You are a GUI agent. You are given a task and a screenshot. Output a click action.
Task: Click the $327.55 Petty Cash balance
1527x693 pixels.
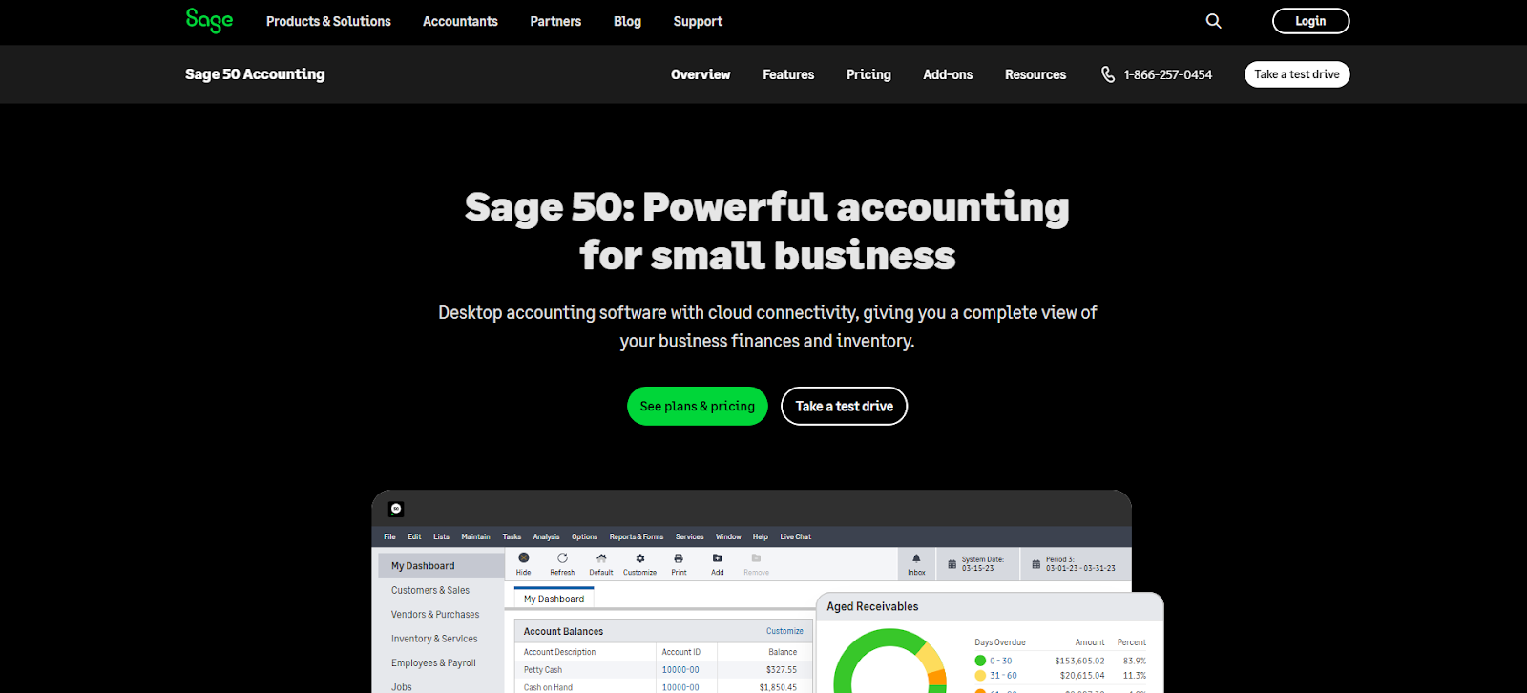pyautogui.click(x=782, y=670)
